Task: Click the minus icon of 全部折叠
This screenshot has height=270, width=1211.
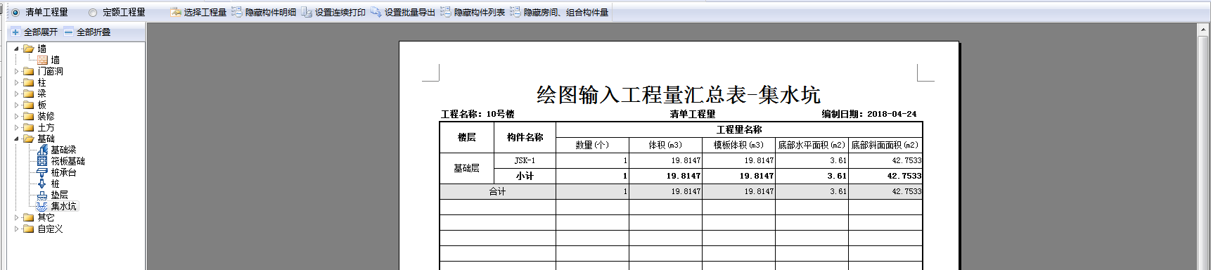Action: coord(68,32)
